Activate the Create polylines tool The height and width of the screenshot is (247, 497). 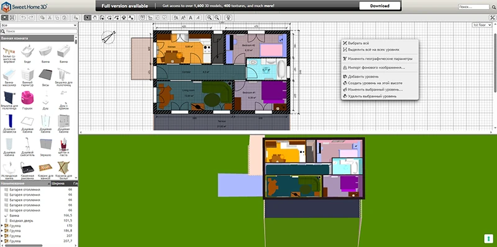[117, 17]
